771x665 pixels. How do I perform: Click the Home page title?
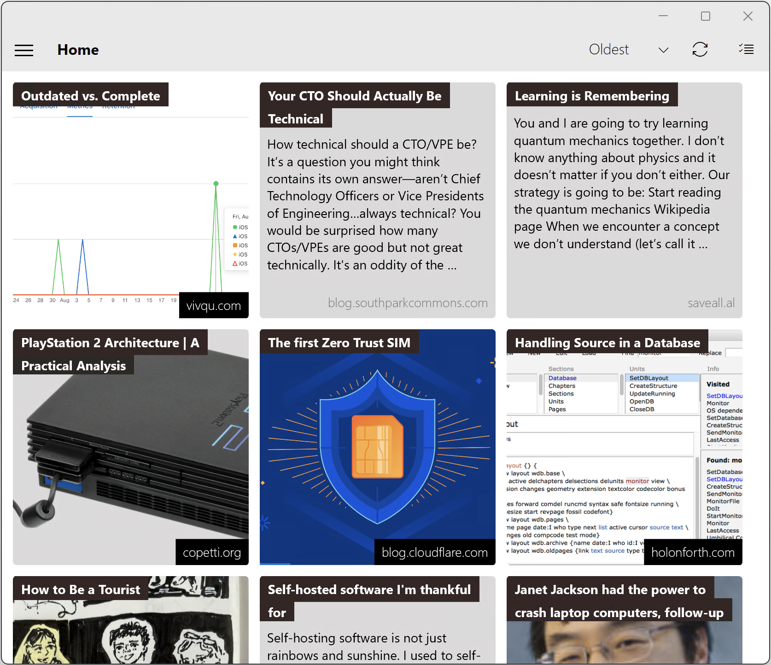pyautogui.click(x=78, y=50)
